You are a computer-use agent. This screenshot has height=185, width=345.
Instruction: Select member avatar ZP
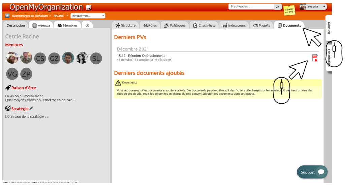tap(26, 74)
